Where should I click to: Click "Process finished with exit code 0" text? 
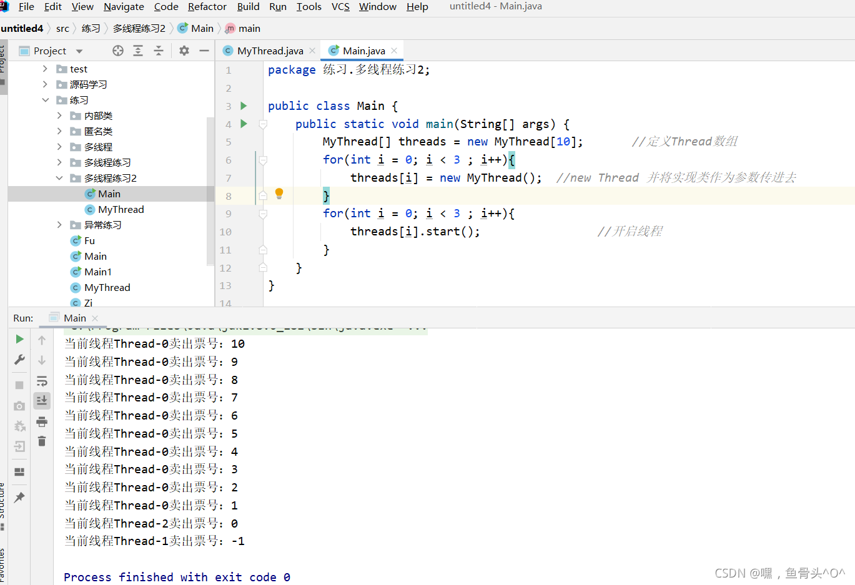coord(177,577)
